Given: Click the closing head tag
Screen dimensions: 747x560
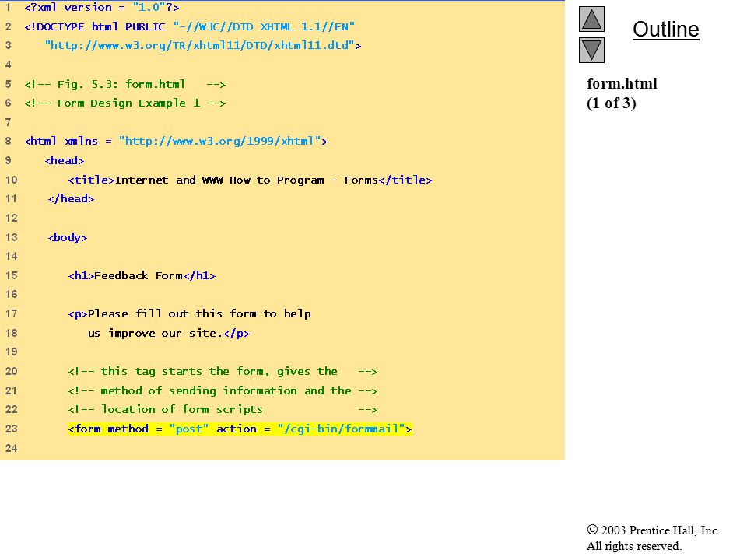Looking at the screenshot, I should 71,198.
